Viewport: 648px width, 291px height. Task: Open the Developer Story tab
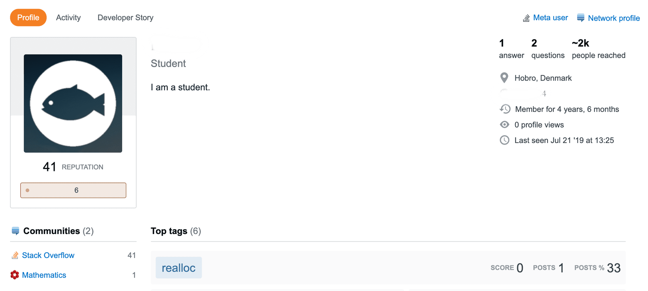pos(126,18)
